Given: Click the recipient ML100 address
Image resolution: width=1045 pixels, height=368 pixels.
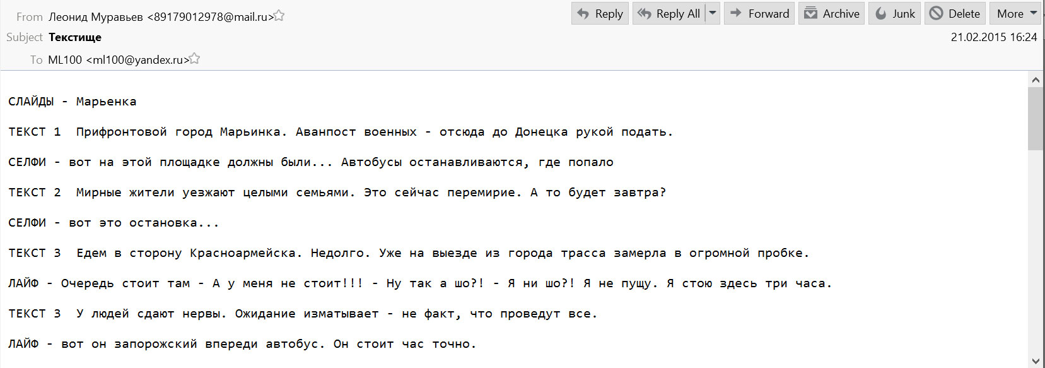Looking at the screenshot, I should click(119, 60).
